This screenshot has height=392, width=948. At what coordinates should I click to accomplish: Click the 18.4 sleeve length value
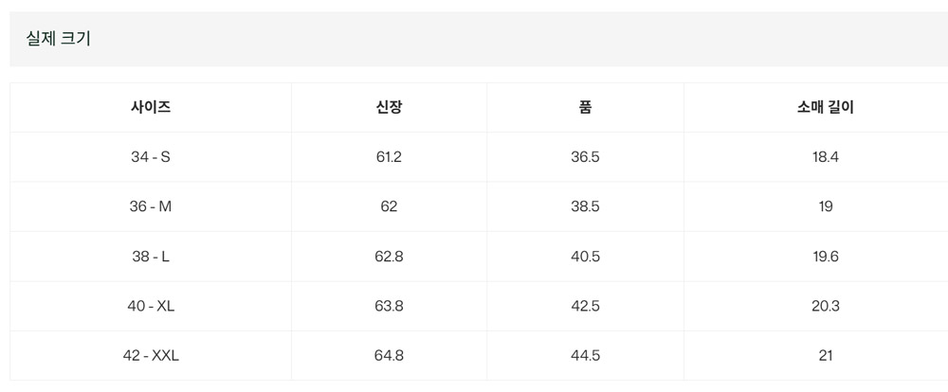(x=826, y=157)
